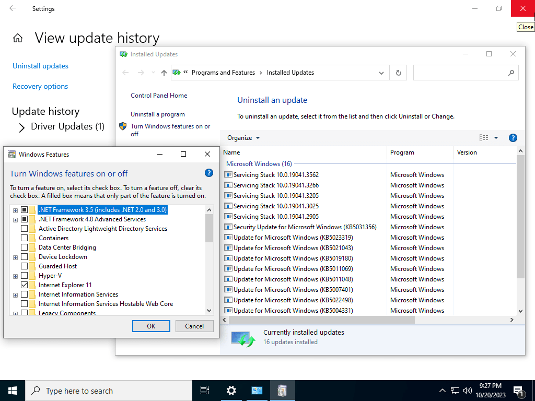Click Installed Updates in the breadcrumb
535x401 pixels.
coord(290,73)
